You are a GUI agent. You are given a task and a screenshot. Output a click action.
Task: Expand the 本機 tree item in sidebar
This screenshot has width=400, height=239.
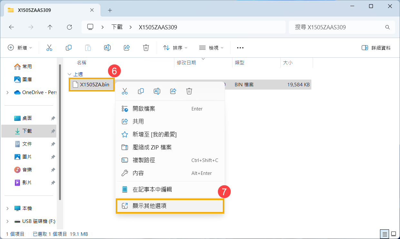click(x=7, y=208)
